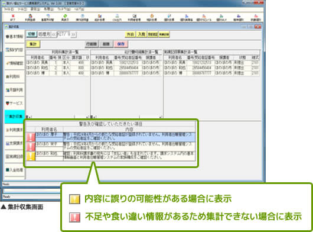The image size is (313, 232).
Task: Select the highlighted cyan 集計収集 sidebar item
Action: point(14,117)
